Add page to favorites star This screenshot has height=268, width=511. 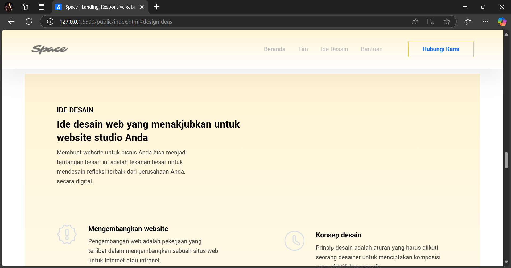tap(447, 22)
